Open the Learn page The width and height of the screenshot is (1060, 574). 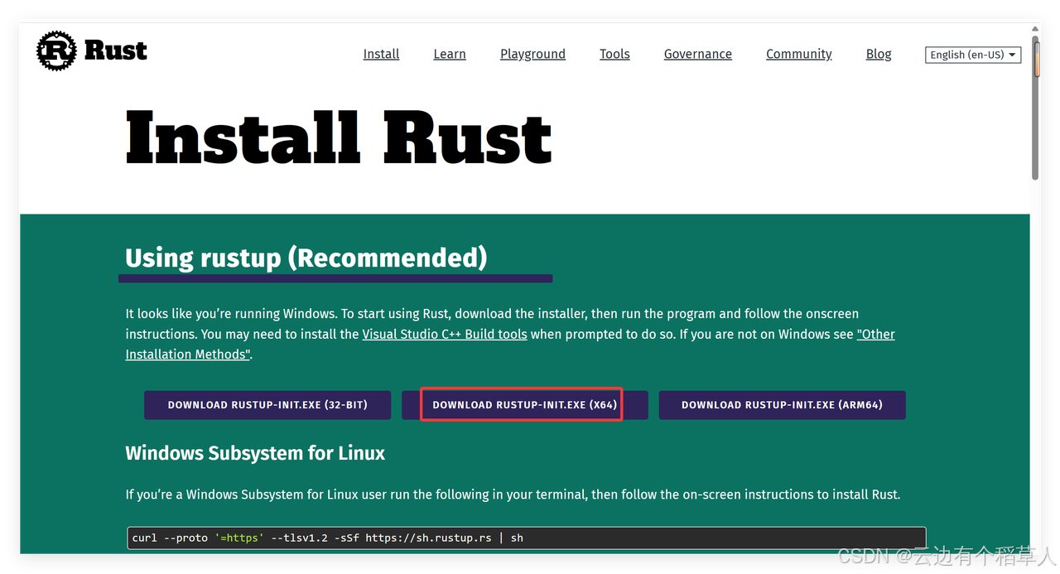coord(449,53)
